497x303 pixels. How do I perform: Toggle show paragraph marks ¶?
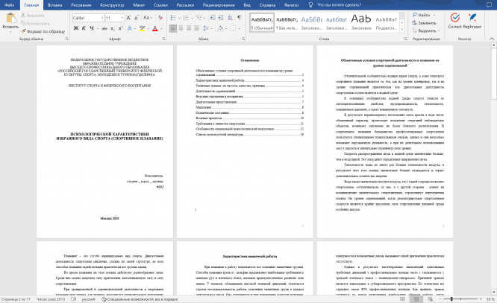240,18
